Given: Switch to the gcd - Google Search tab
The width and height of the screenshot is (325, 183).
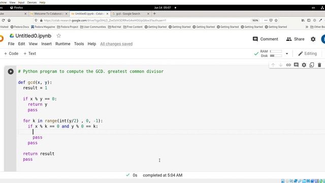Looking at the screenshot, I should [x=128, y=14].
